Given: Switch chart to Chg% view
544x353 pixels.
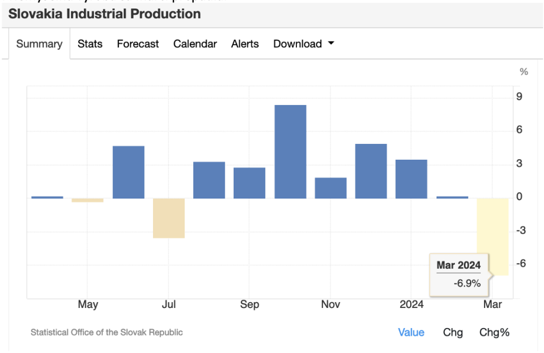Looking at the screenshot, I should tap(494, 332).
